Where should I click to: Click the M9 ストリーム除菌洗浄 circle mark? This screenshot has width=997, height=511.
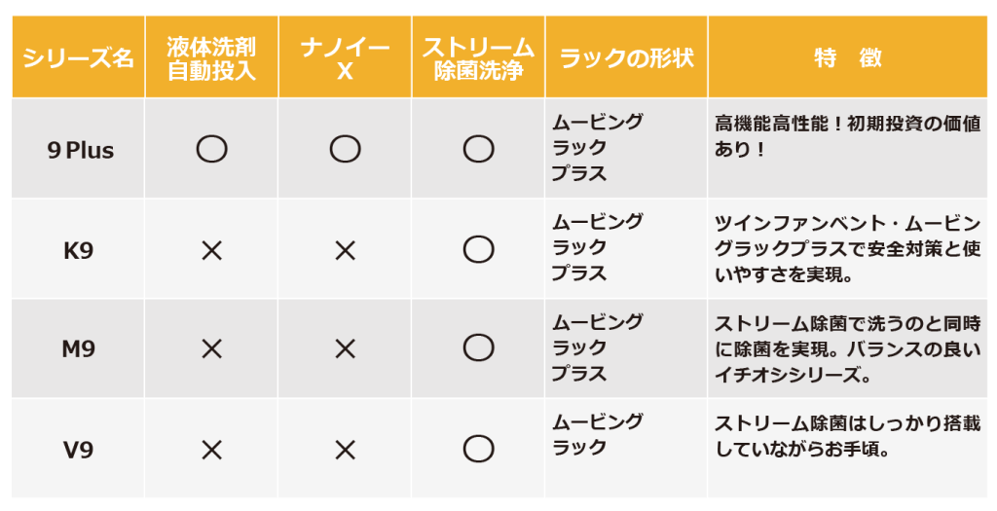click(478, 348)
